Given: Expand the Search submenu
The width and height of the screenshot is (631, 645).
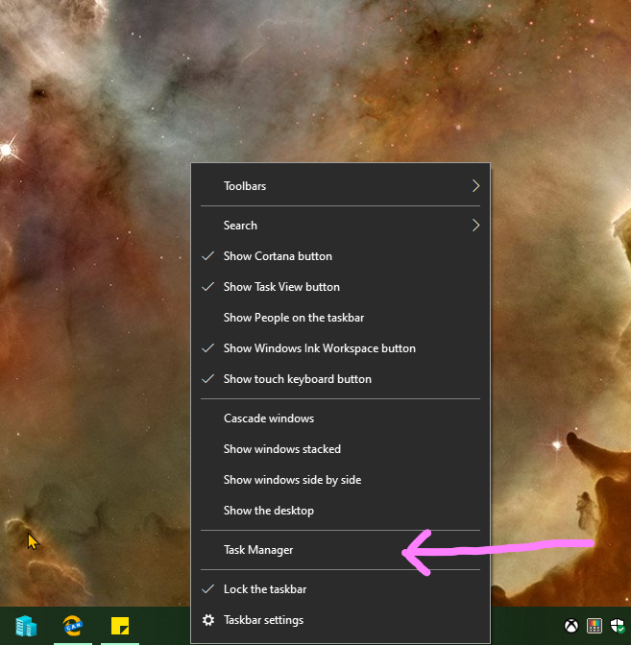Looking at the screenshot, I should tap(340, 226).
